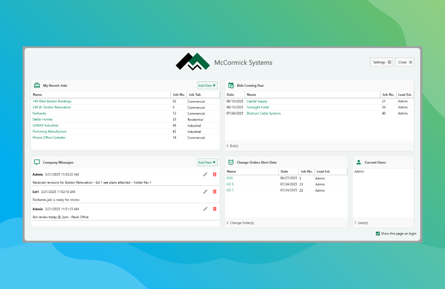Sort bids by the Date column header

click(231, 95)
